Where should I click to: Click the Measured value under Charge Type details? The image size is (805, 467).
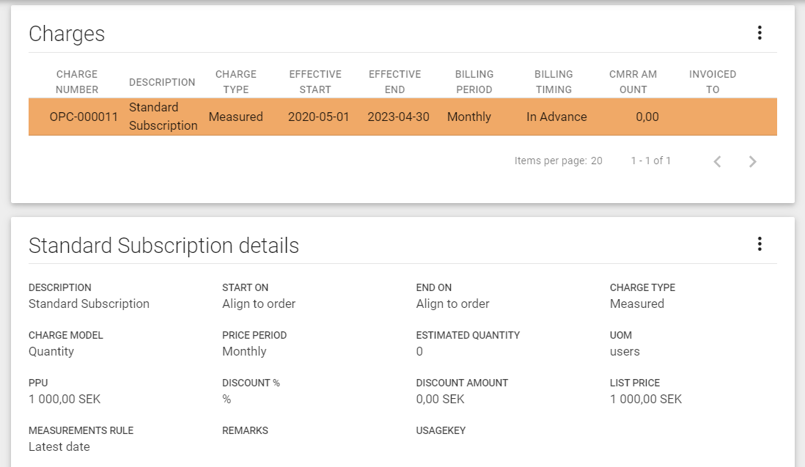[637, 304]
